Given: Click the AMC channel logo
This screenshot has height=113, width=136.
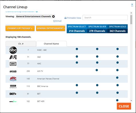Looking at the screenshot, I should (13, 64).
